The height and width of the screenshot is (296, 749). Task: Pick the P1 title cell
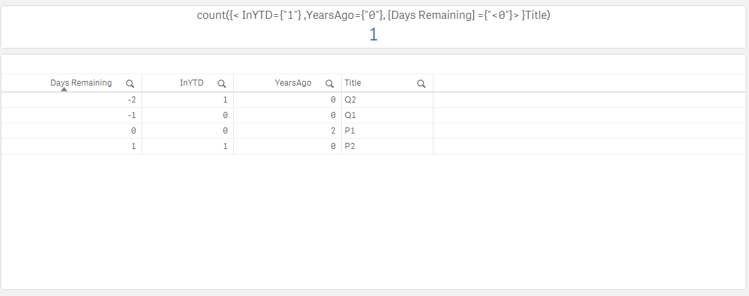pos(351,131)
